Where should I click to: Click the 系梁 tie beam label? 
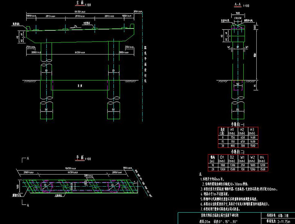point(80,86)
